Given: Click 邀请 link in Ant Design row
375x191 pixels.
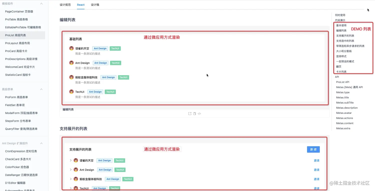Looking at the screenshot, I should point(316,170).
